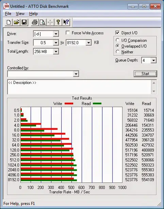Select the I/O Comparison radio button
This screenshot has height=209, width=164.
(x=118, y=40)
